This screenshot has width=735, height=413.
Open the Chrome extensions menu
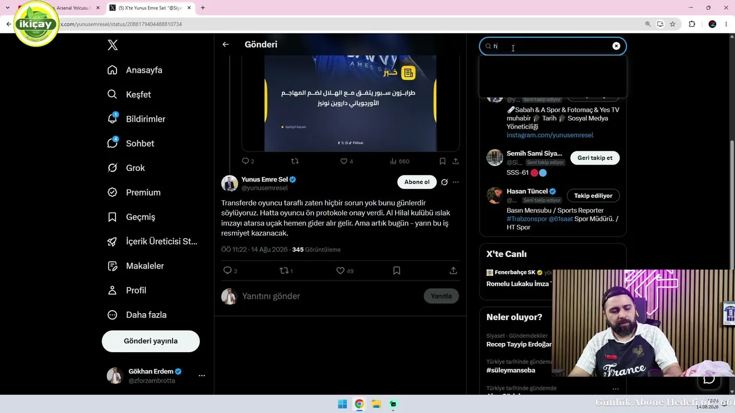click(692, 24)
